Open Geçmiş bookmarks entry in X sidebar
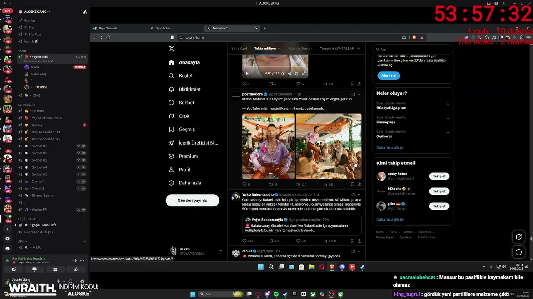 (x=182, y=129)
